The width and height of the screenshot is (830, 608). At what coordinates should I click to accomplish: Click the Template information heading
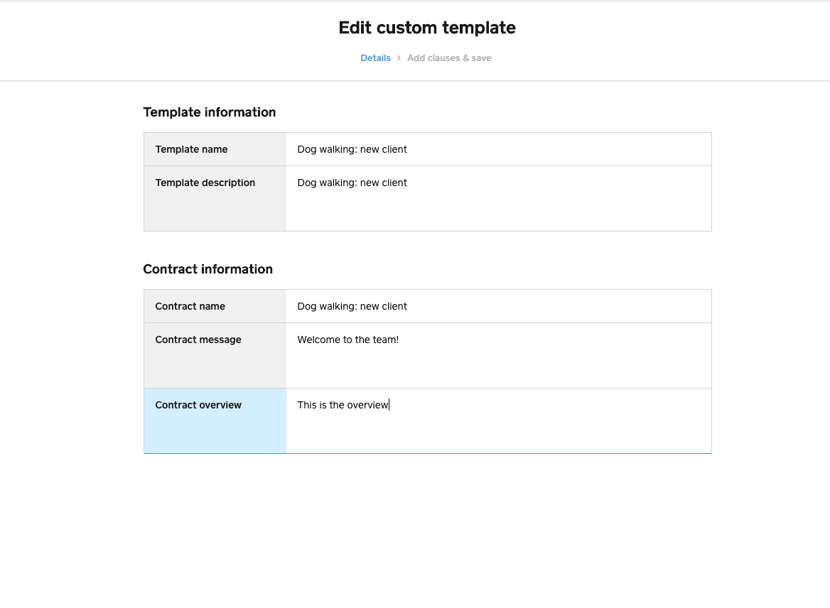[x=209, y=112]
